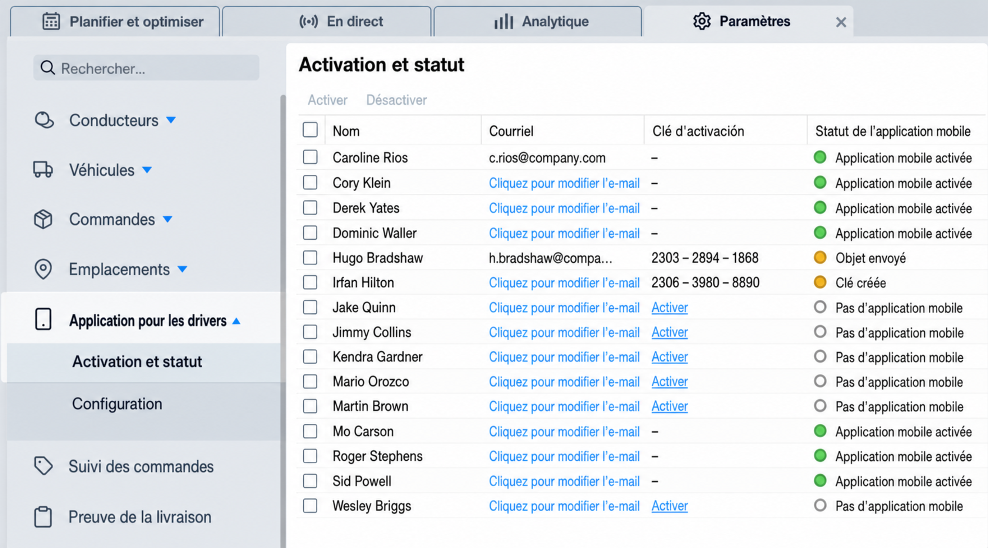This screenshot has height=548, width=988.
Task: Tick the checkbox next to Irfan Hilton
Action: [310, 283]
